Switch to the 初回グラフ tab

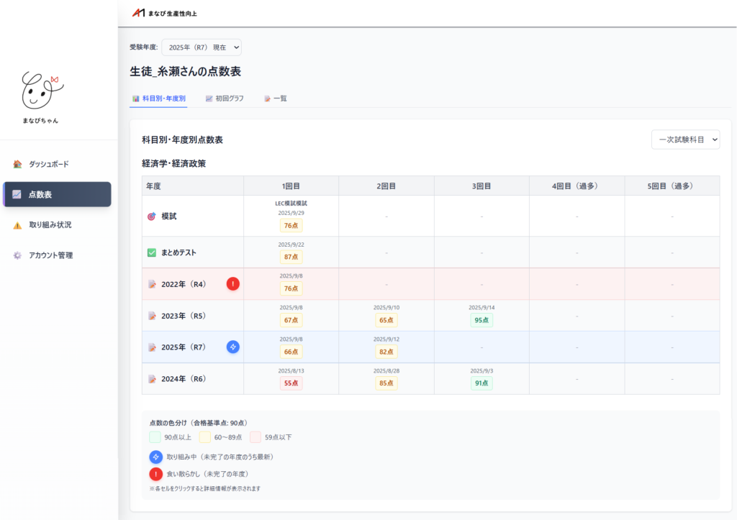pos(224,99)
